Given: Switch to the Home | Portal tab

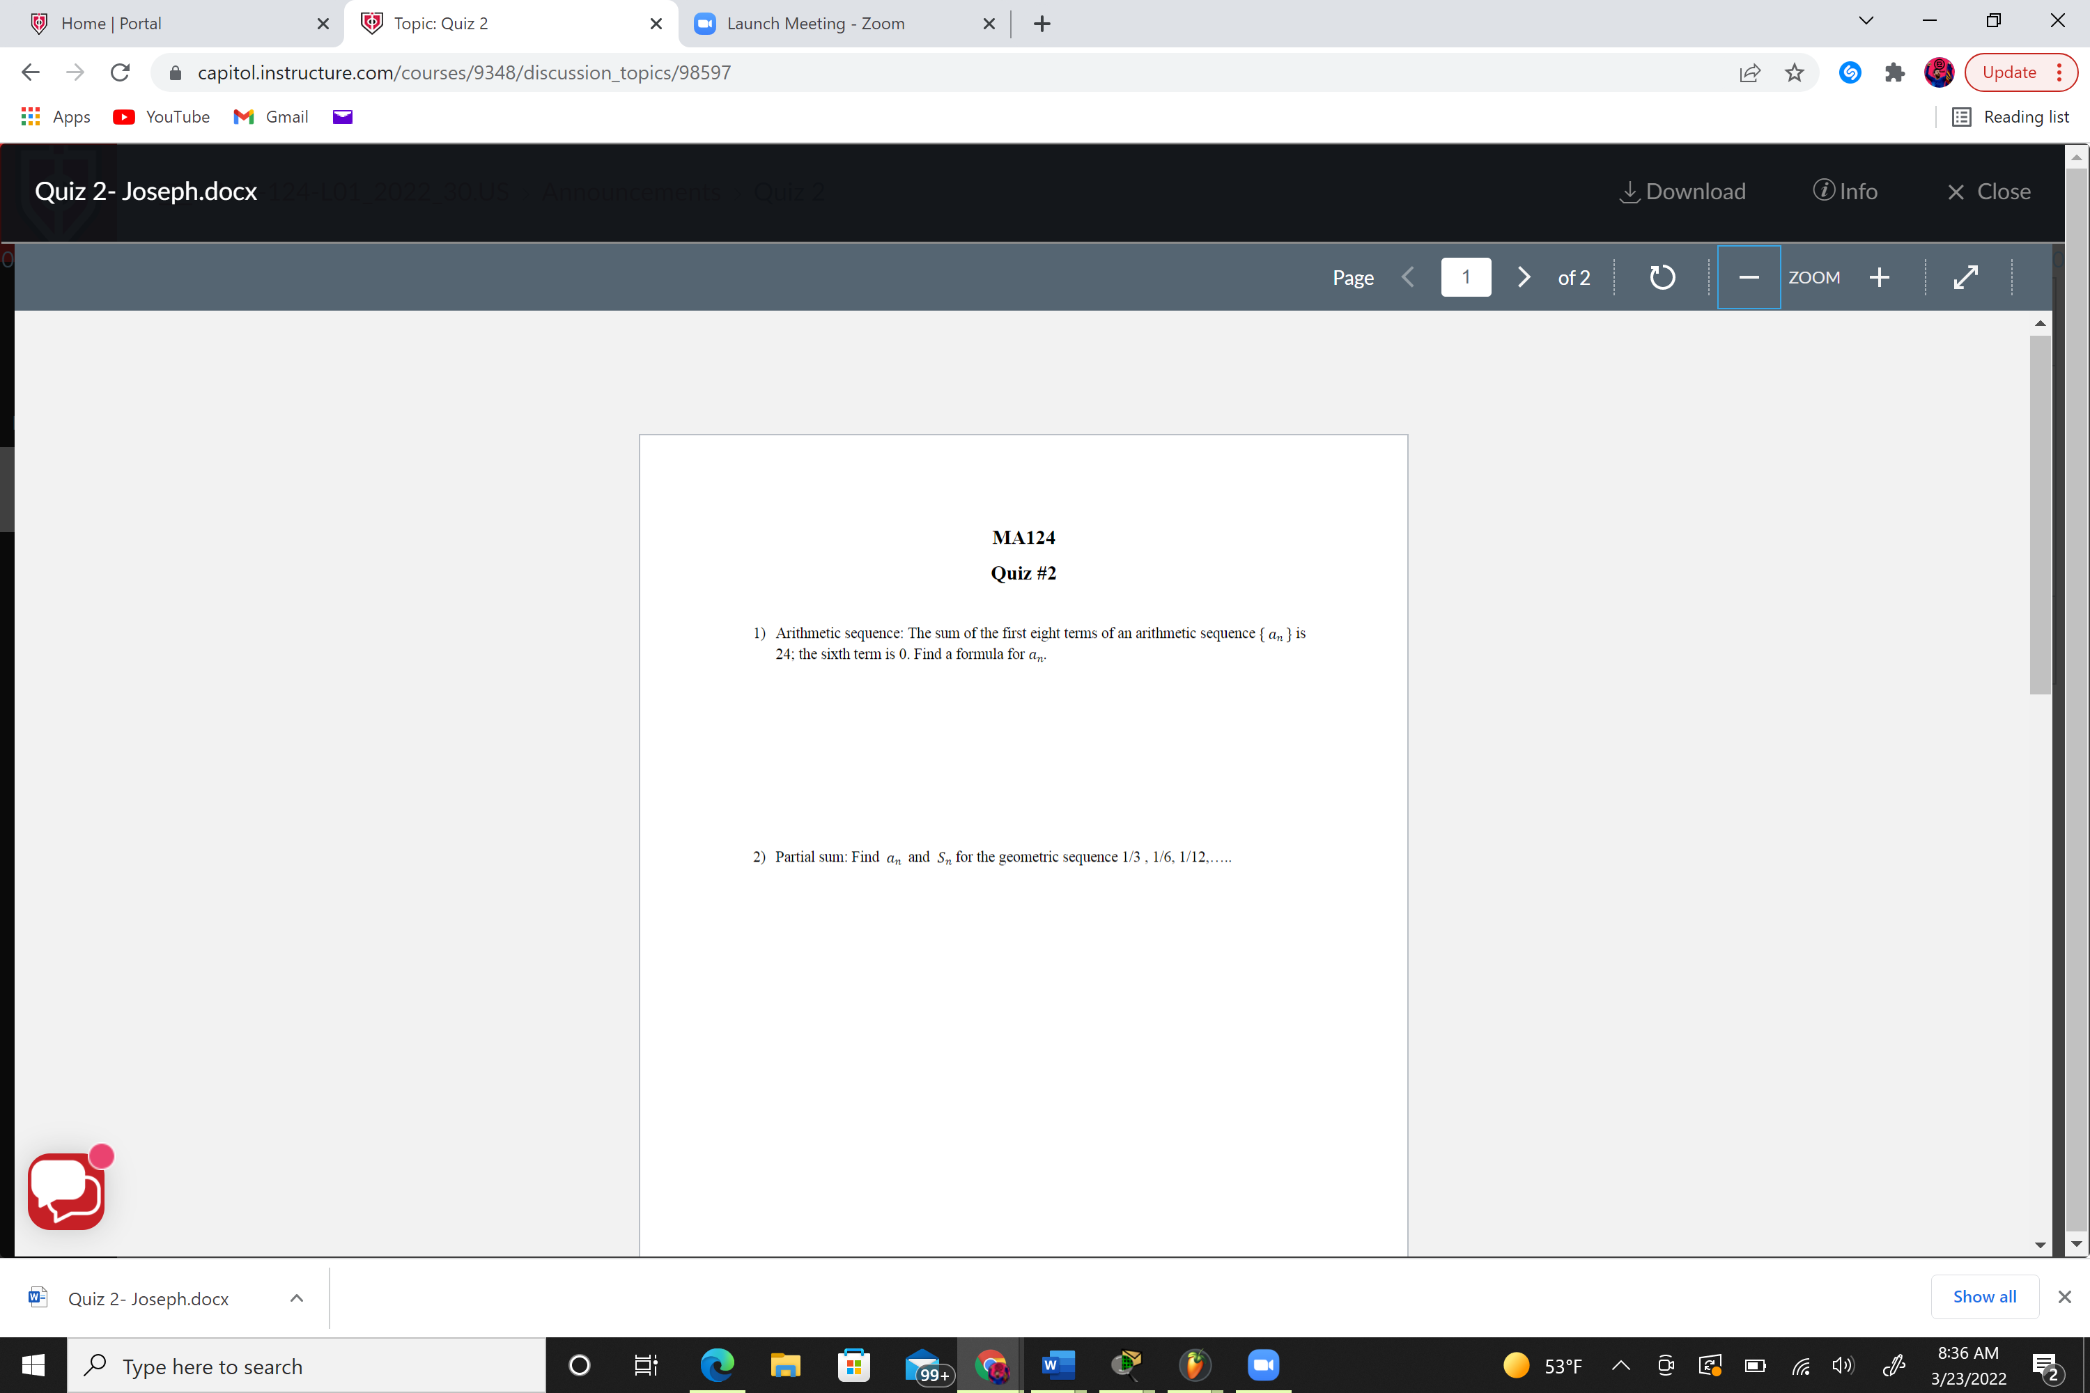Looking at the screenshot, I should click(x=111, y=24).
